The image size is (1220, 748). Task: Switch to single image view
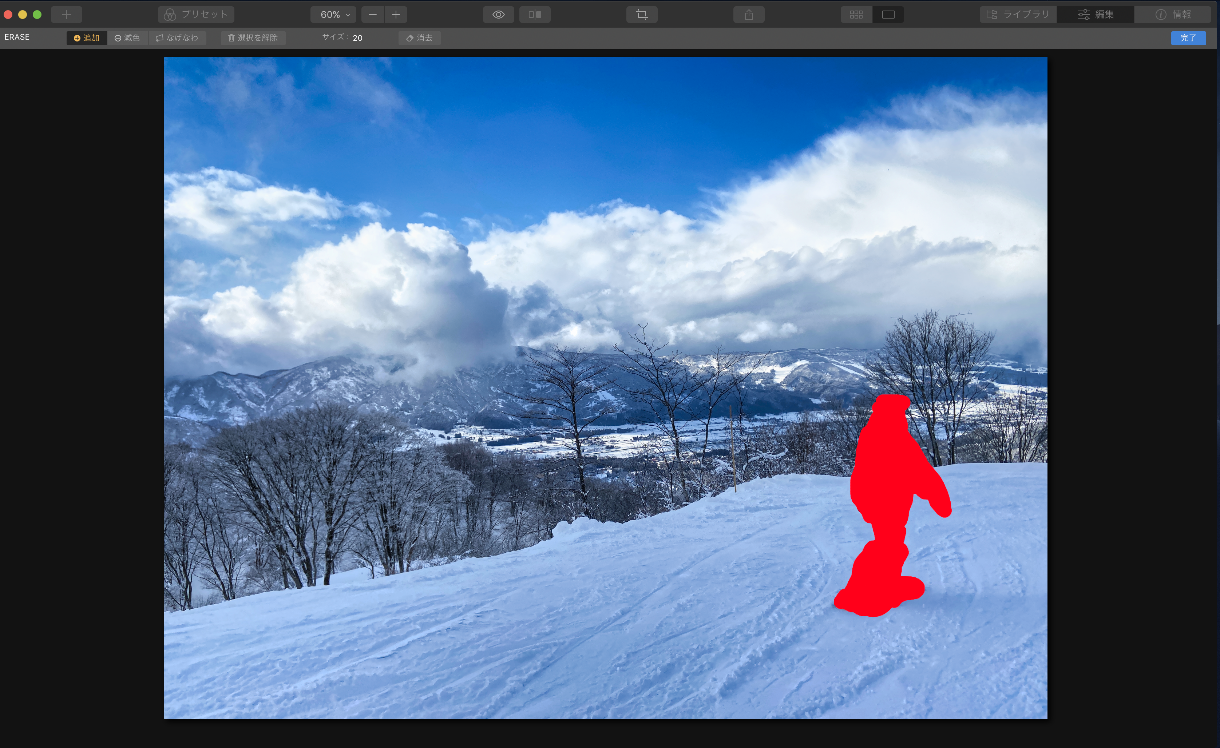pyautogui.click(x=888, y=15)
